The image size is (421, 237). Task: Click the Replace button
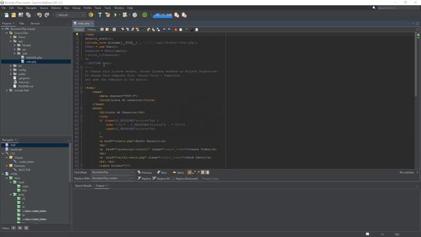pos(144,178)
